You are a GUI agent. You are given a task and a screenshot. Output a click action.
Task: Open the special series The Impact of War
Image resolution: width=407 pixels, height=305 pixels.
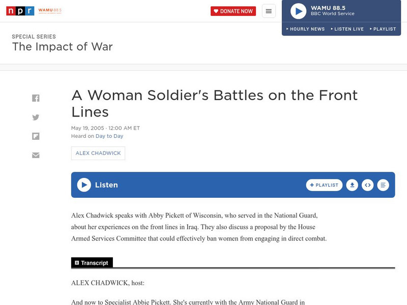click(62, 46)
